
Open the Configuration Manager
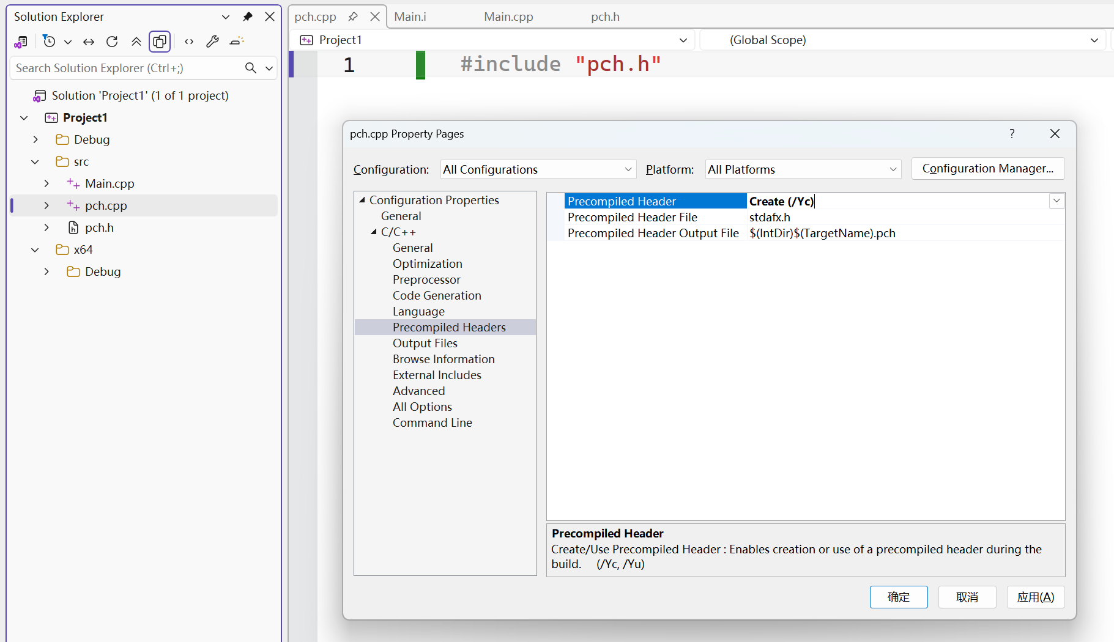coord(987,168)
